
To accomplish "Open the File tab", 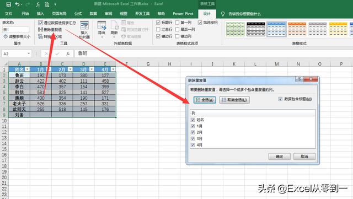I will pyautogui.click(x=8, y=14).
